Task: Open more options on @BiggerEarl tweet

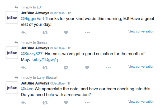Action: pos(87,32)
